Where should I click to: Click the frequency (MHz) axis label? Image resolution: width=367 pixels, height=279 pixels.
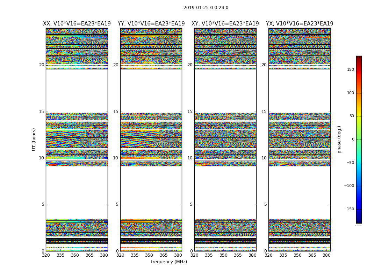169,262
